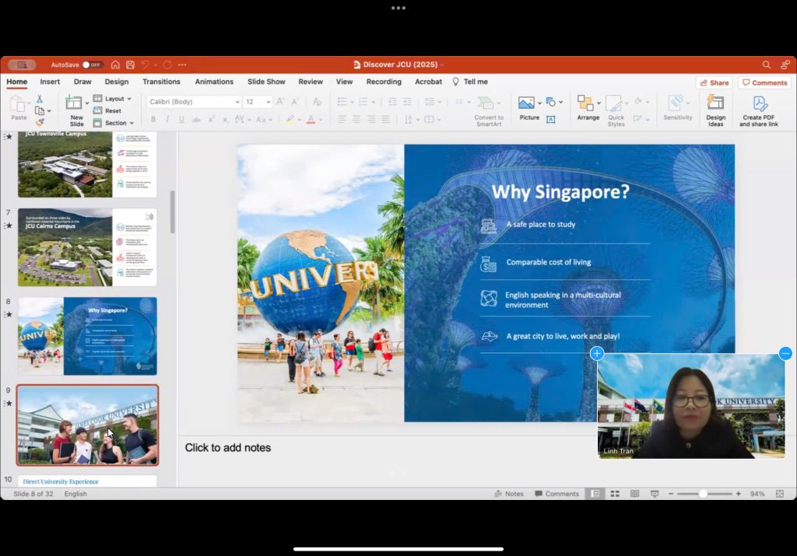Click the Save icon in title bar
This screenshot has width=797, height=556.
point(130,65)
